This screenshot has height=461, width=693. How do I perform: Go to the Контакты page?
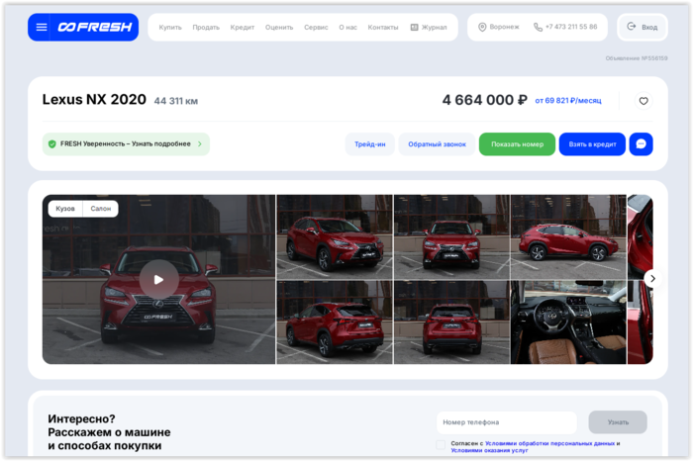tap(383, 28)
